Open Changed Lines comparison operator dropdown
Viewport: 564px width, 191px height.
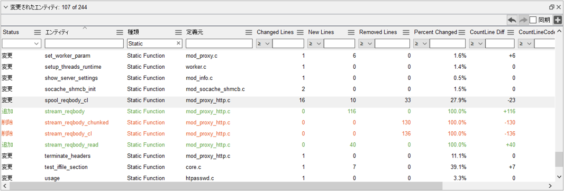click(x=264, y=43)
